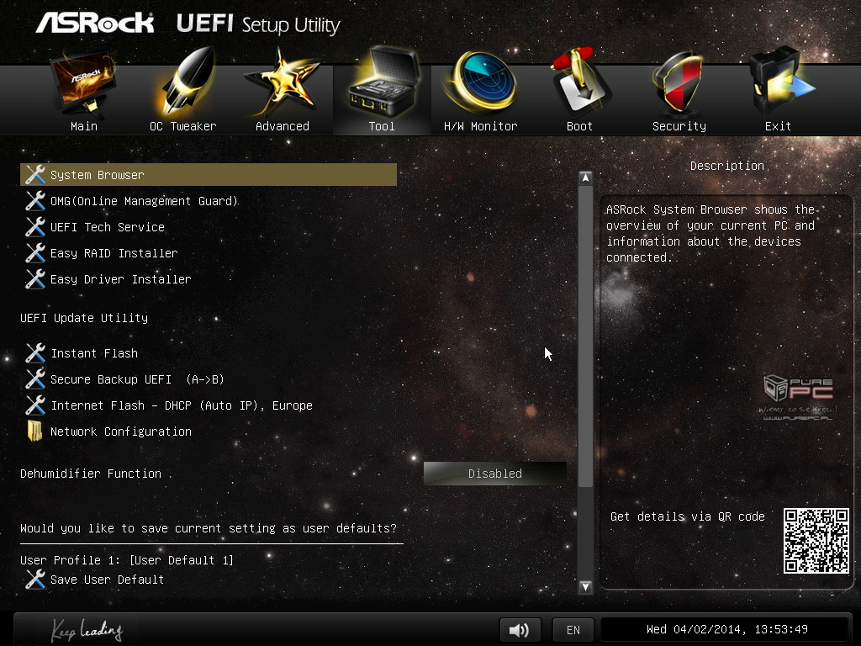Click the Description panel heading
The height and width of the screenshot is (646, 861).
click(727, 166)
